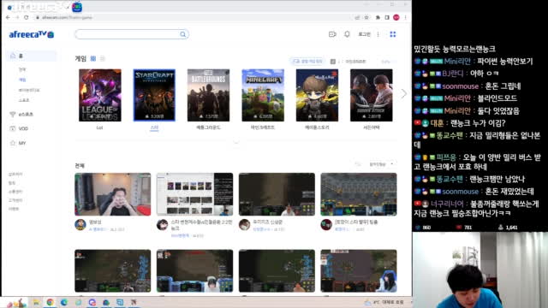Click the streamer avatar of second broadcast
This screenshot has height=308, width=548.
pyautogui.click(x=162, y=224)
